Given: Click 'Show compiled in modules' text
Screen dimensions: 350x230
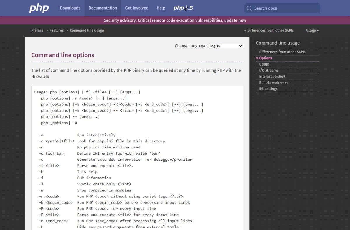Looking at the screenshot, I should (x=104, y=190).
